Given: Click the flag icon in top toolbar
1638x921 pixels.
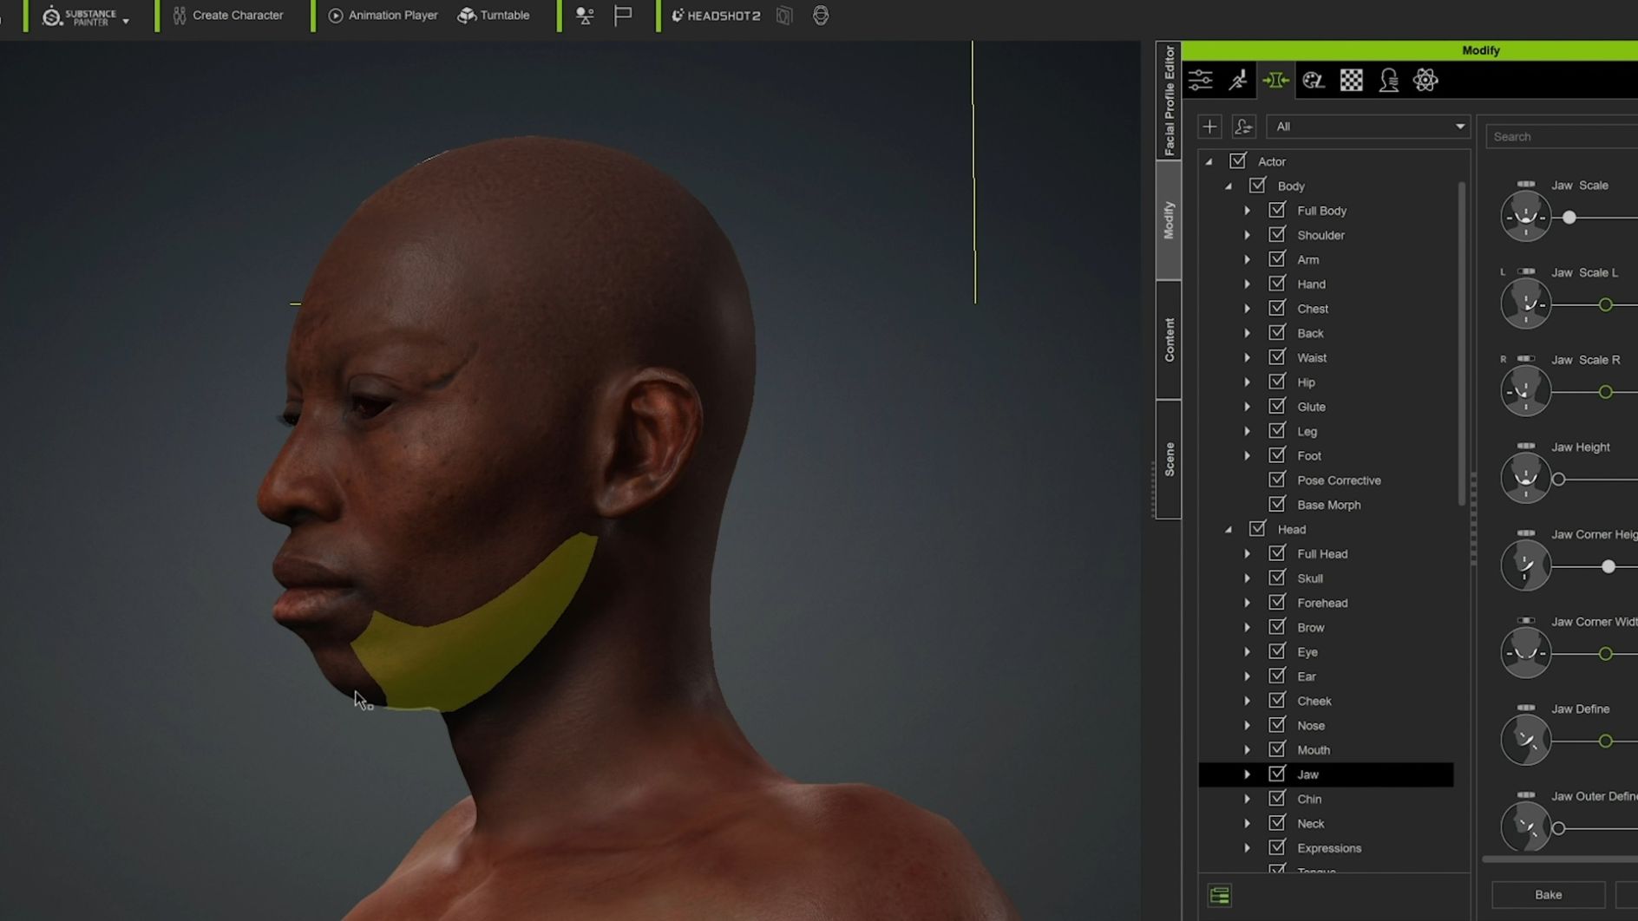Looking at the screenshot, I should tap(621, 15).
